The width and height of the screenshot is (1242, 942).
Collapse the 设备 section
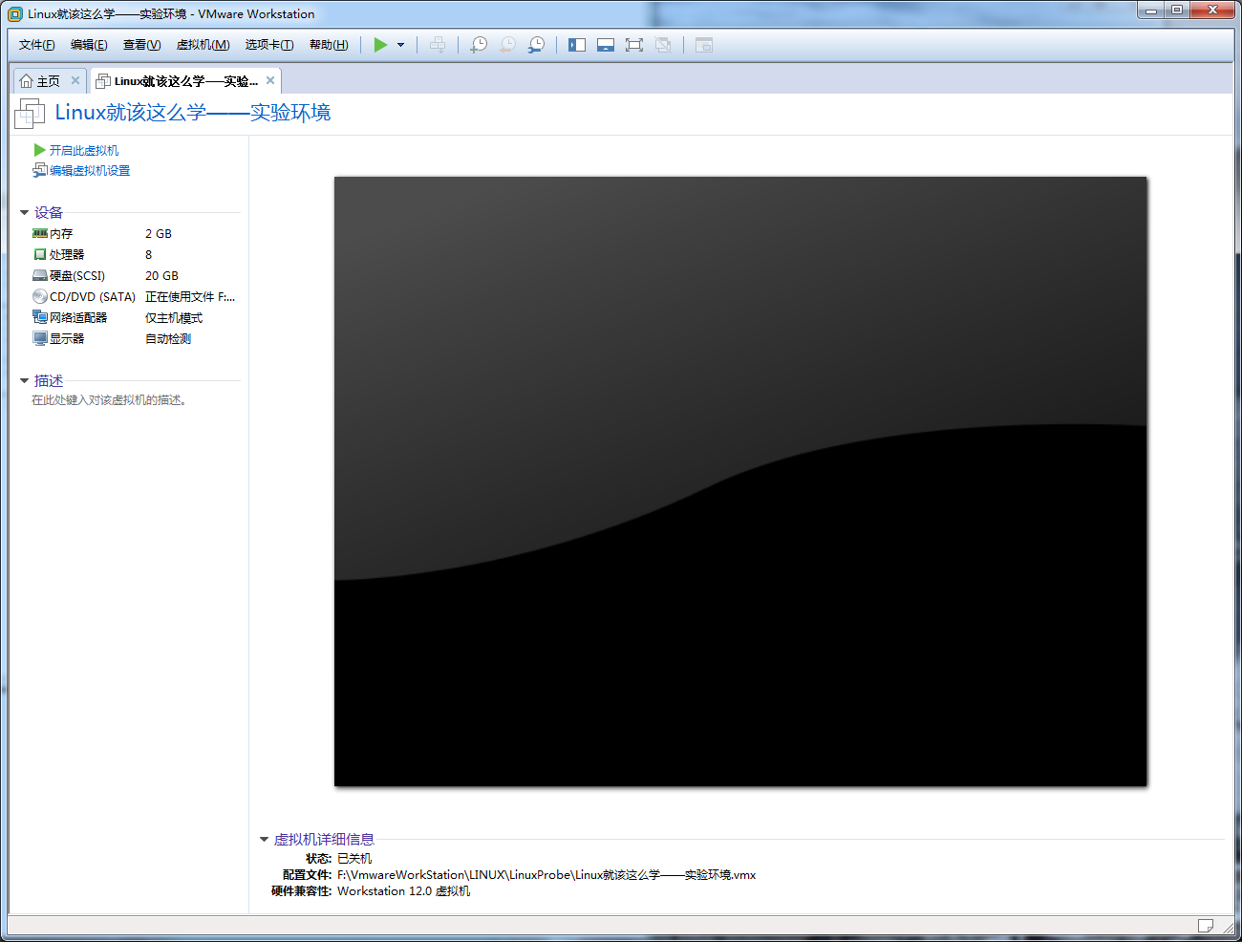pos(25,213)
